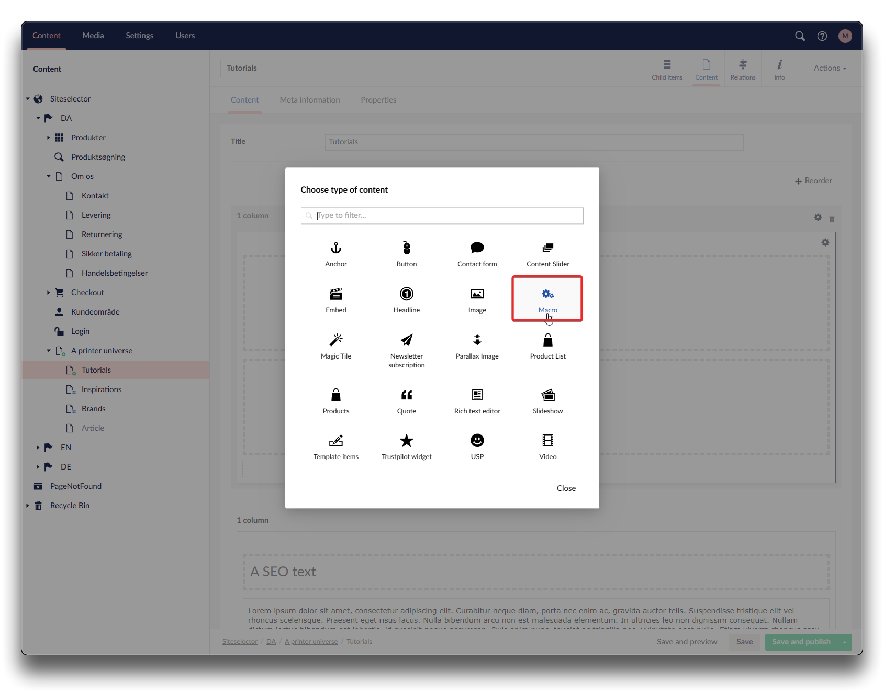The width and height of the screenshot is (884, 693).
Task: Expand the EN language node
Action: click(38, 448)
